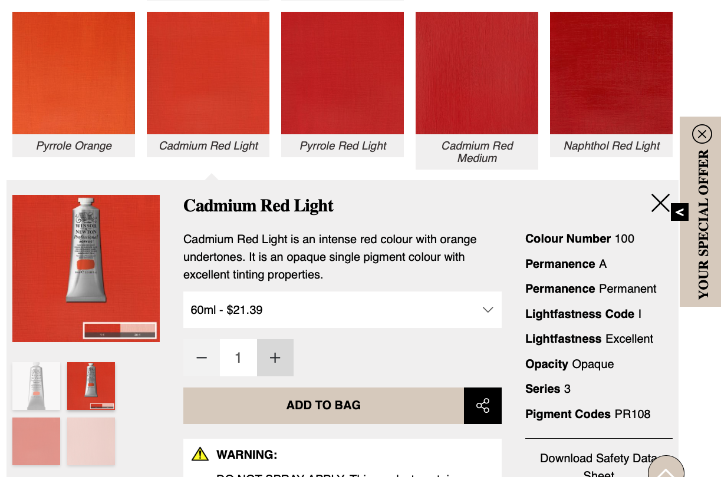Dismiss the special offer with circled X
The image size is (721, 477).
702,134
